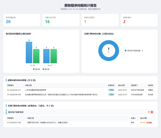Click the row PF-20260506-009
The height and width of the screenshot is (138, 161).
80,94
